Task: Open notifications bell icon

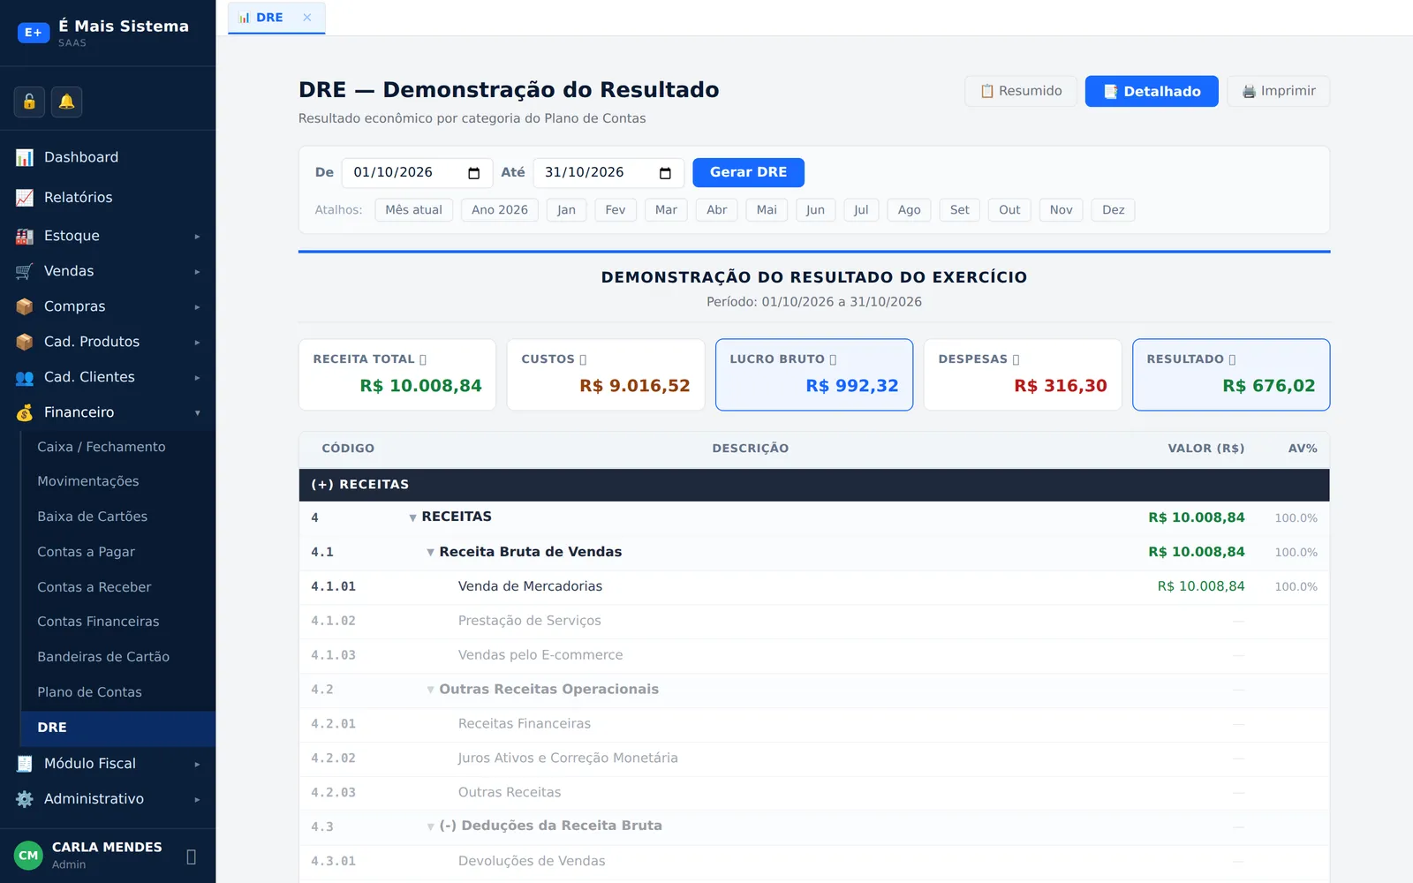Action: pyautogui.click(x=66, y=102)
